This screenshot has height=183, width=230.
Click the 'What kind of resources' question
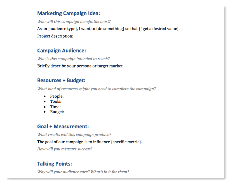(x=96, y=89)
